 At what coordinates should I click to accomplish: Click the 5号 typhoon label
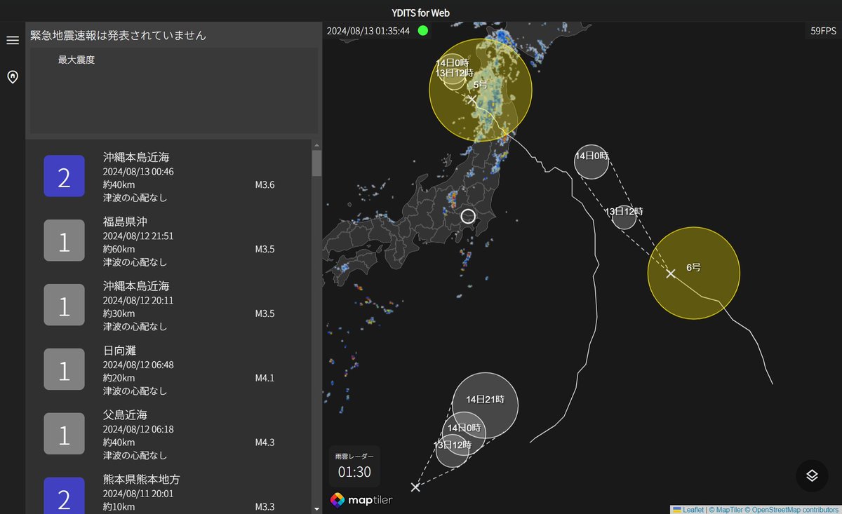point(480,84)
